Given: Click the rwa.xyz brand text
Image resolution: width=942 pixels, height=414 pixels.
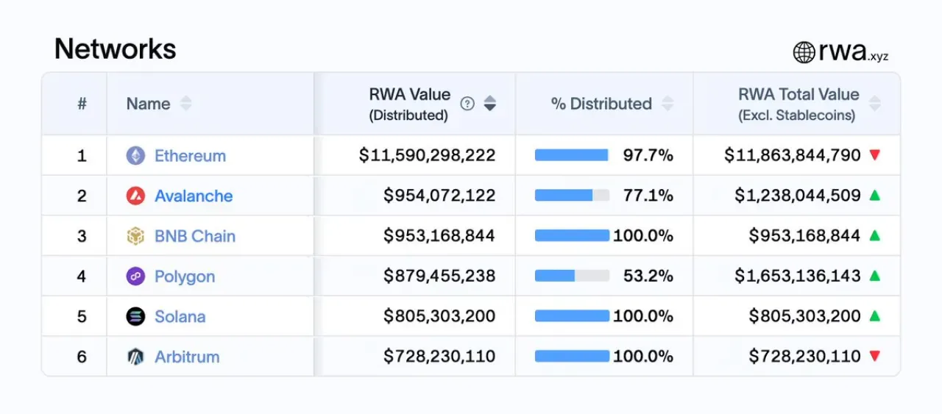Looking at the screenshot, I should [x=854, y=53].
